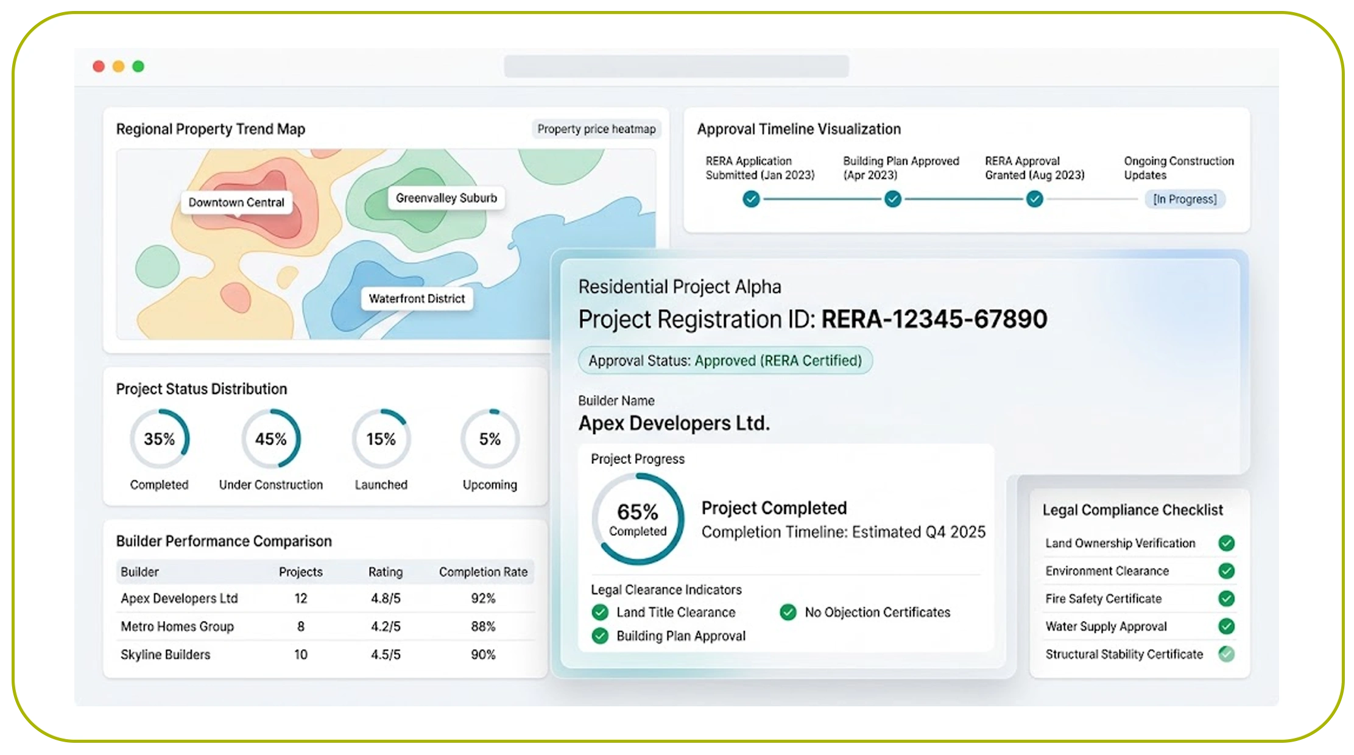Viewport: 1354px width, 755px height.
Task: Click the No Objection Certificates check icon
Action: [788, 612]
